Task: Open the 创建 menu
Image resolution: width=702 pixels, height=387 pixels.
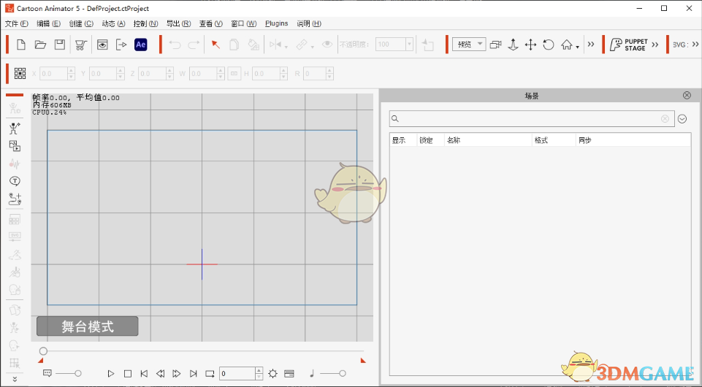Action: pyautogui.click(x=81, y=23)
